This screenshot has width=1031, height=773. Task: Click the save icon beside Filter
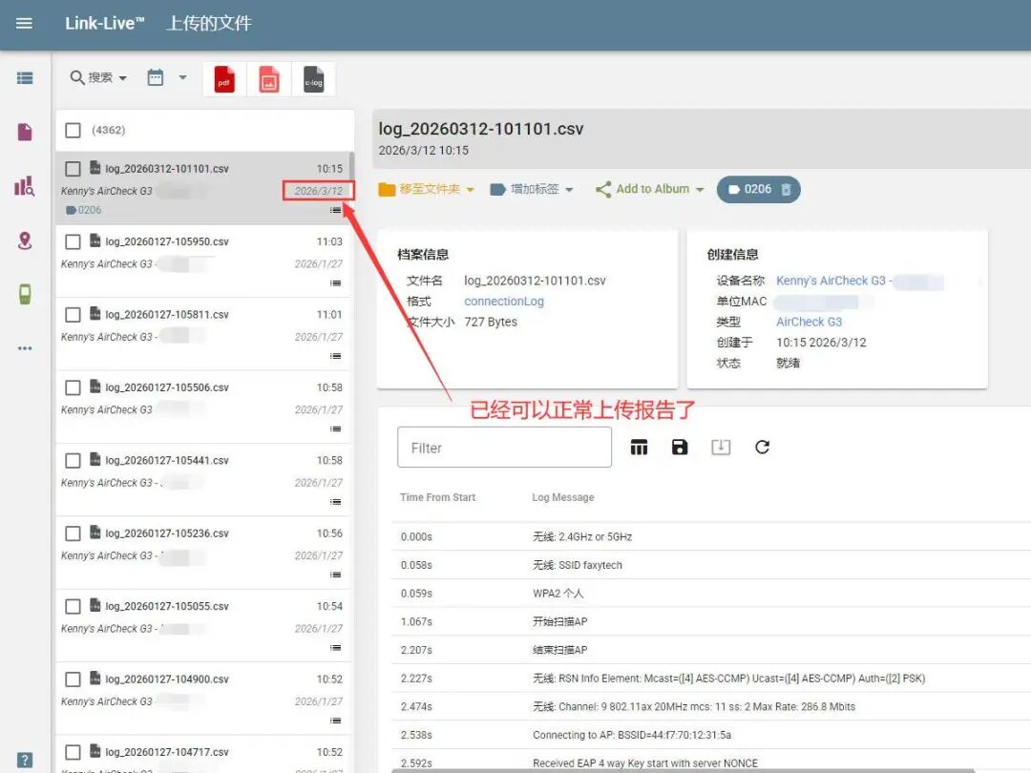[x=680, y=448]
